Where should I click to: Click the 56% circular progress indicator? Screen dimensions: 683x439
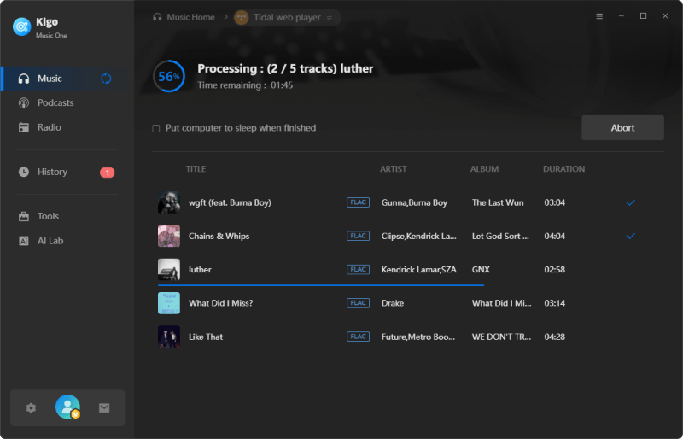[168, 76]
